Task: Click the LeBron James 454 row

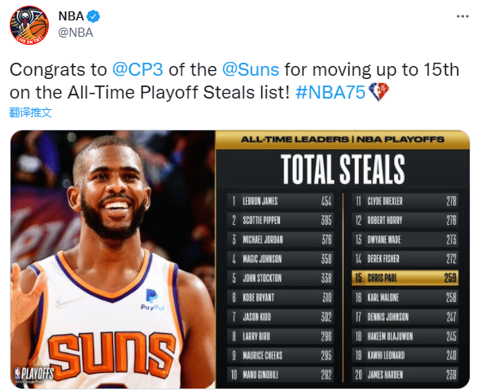Action: [280, 201]
